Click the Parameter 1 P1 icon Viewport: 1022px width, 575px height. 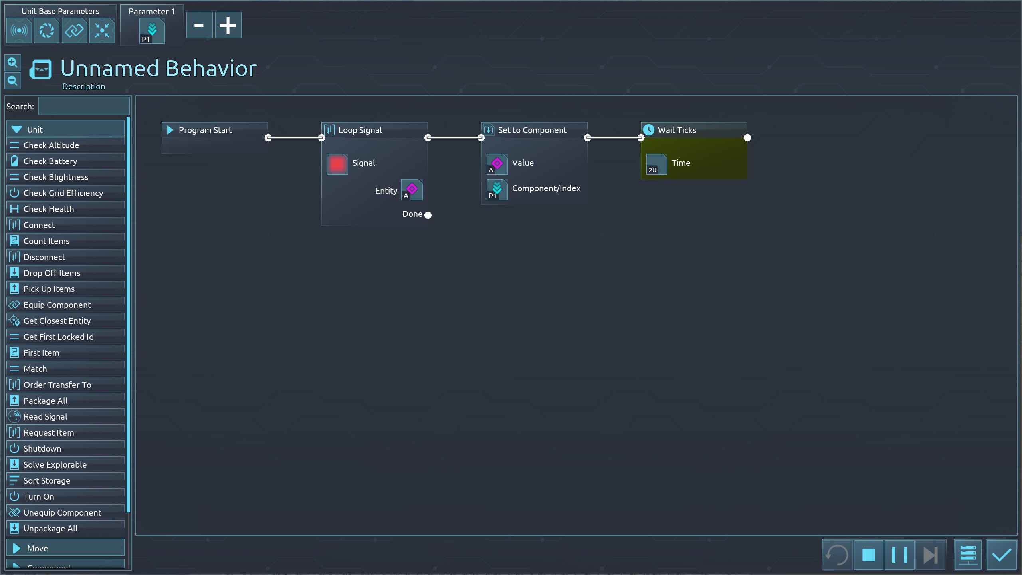click(152, 31)
